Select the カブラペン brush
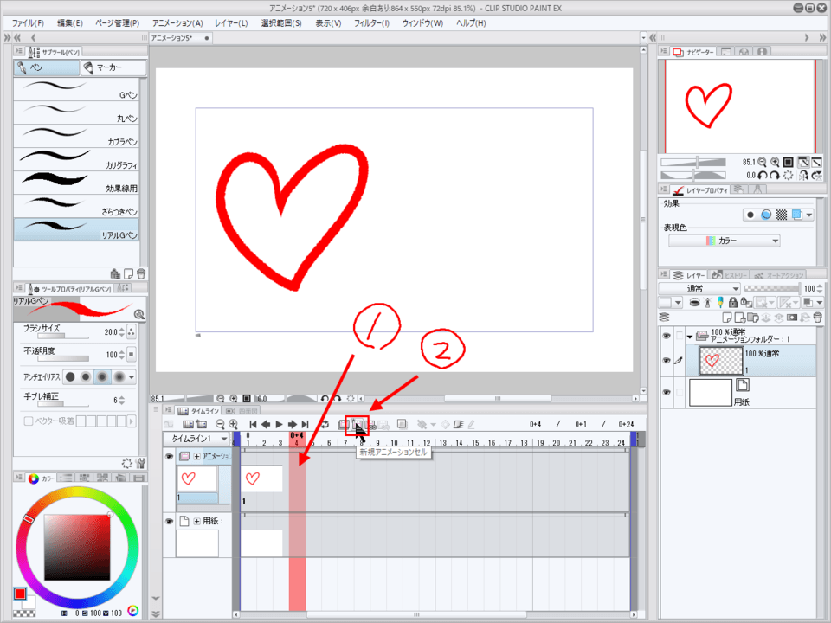This screenshot has height=623, width=831. click(x=80, y=134)
